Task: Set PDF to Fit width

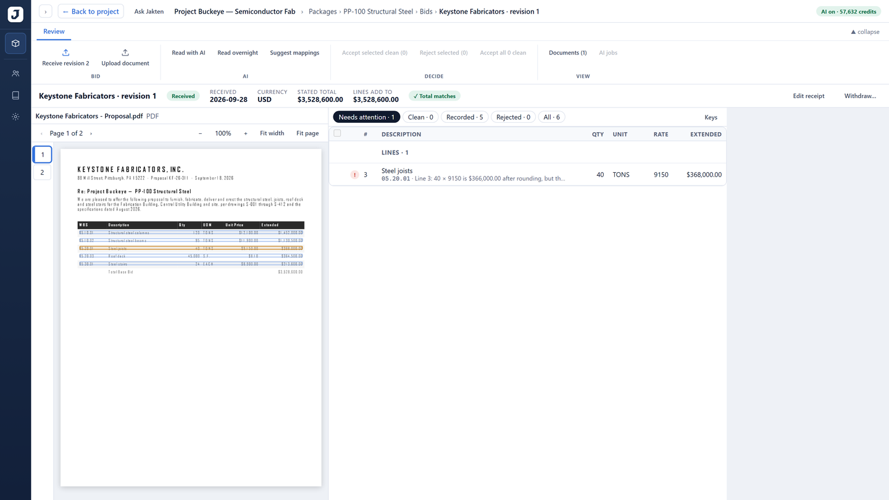Action: [x=272, y=133]
